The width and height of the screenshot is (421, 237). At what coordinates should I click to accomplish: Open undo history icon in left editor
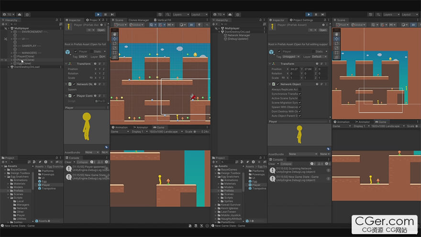tap(160, 14)
